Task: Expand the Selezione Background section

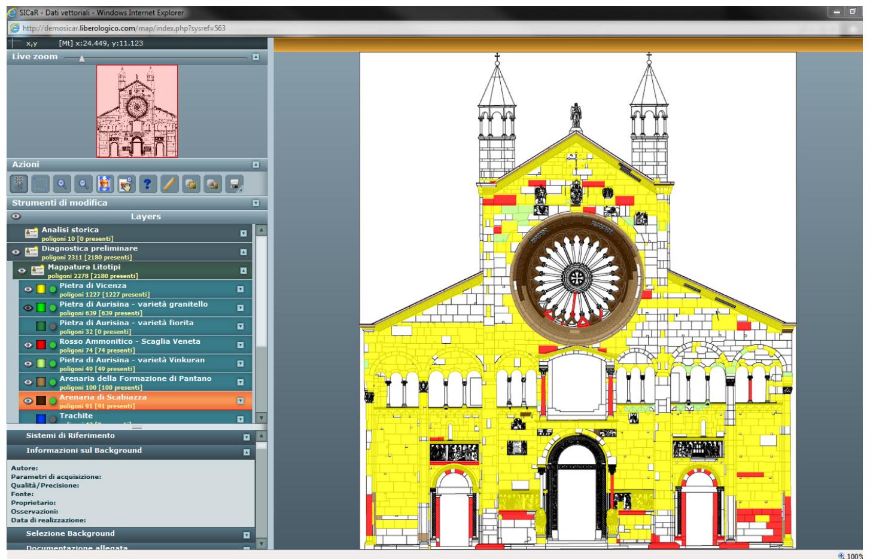Action: tap(247, 535)
